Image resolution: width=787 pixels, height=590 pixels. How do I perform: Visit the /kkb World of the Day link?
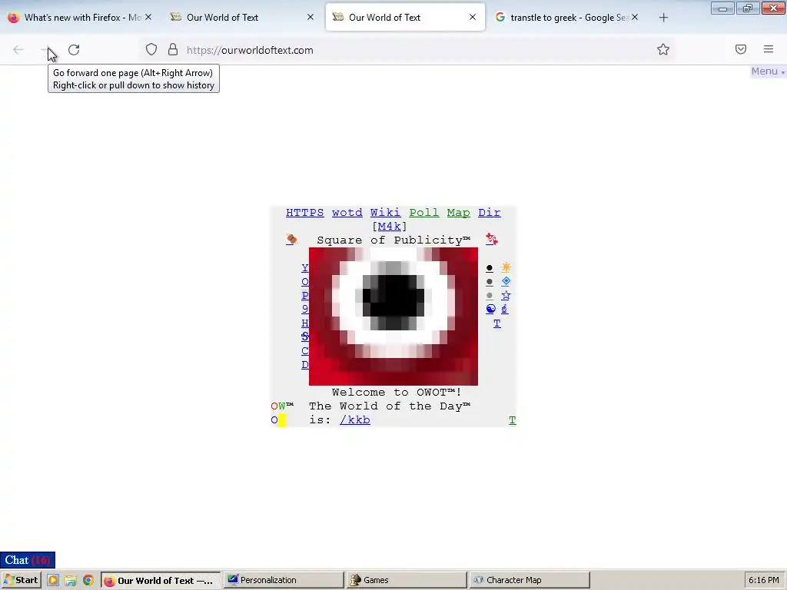355,420
